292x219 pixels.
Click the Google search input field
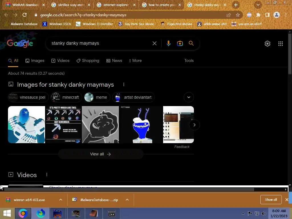(101, 43)
